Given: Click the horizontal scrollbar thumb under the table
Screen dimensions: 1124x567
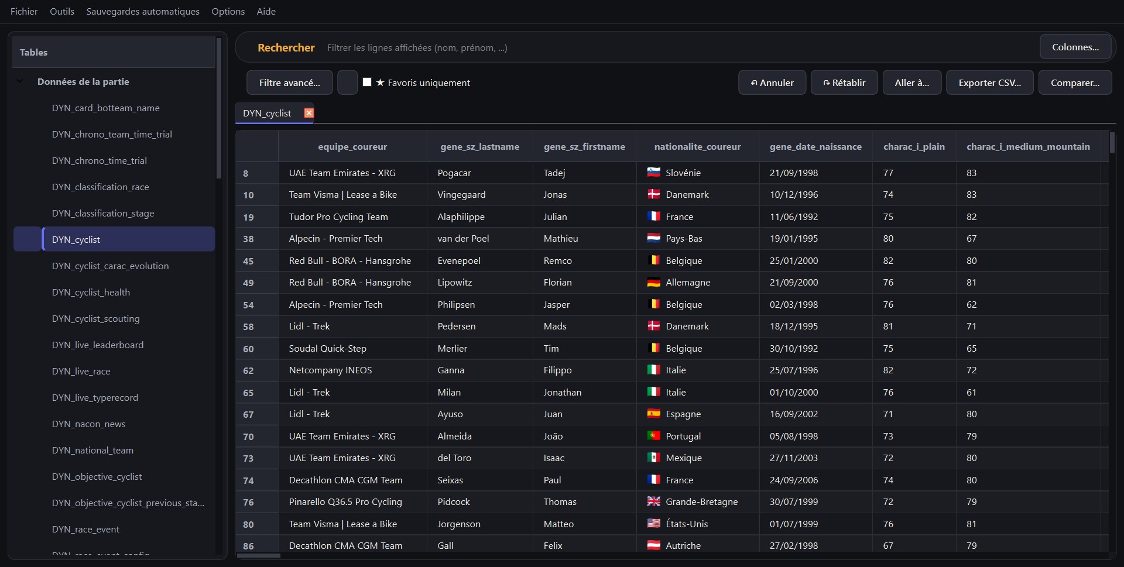Looking at the screenshot, I should click(x=259, y=555).
